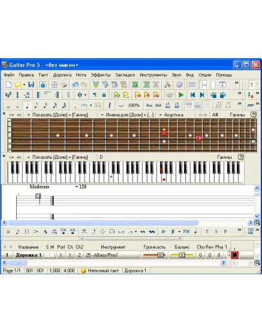The width and height of the screenshot is (262, 333).
Task: Adjust Баланс pan slider of track 1
Action: pyautogui.click(x=182, y=256)
